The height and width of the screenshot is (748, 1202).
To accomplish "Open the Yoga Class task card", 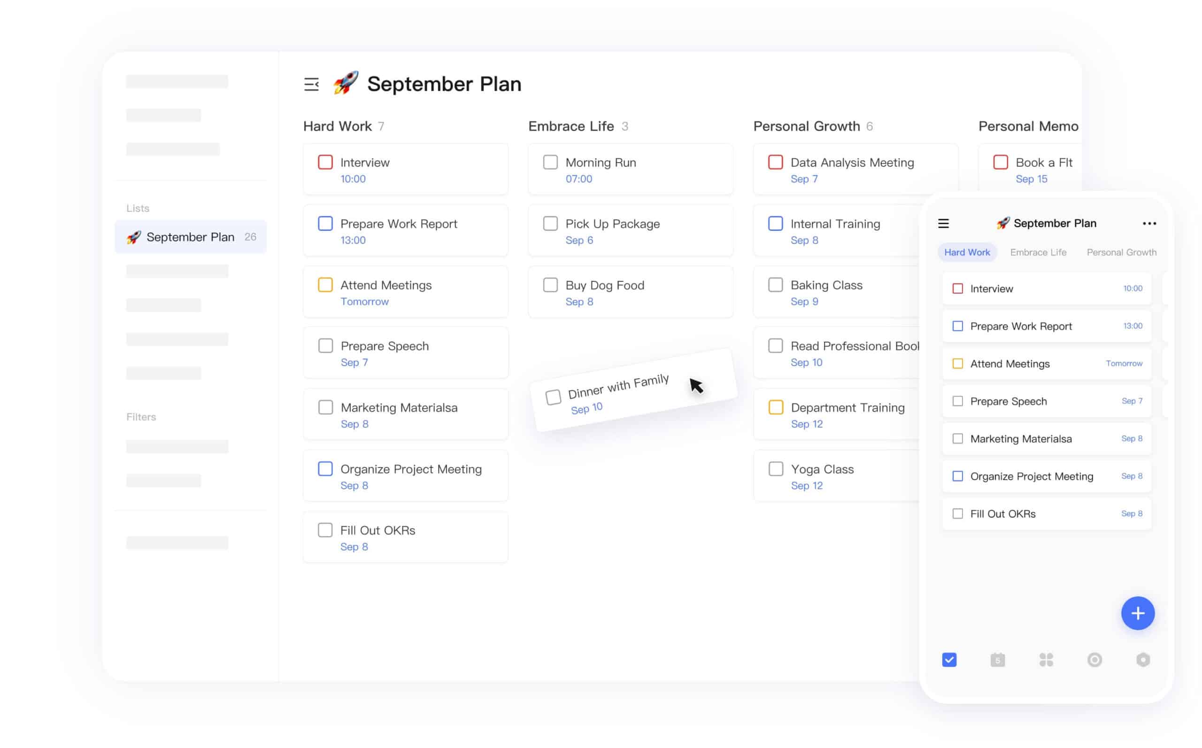I will pyautogui.click(x=836, y=476).
